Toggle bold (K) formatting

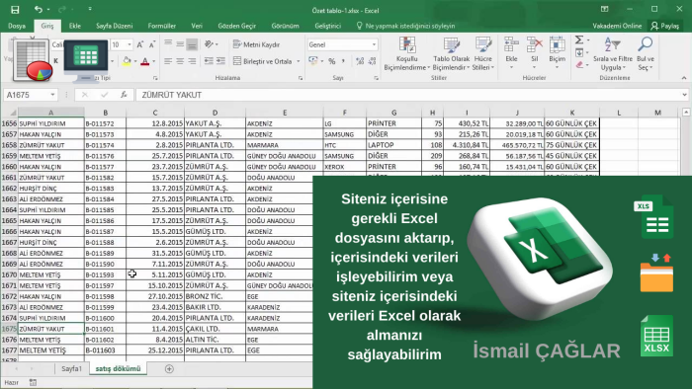(56, 61)
